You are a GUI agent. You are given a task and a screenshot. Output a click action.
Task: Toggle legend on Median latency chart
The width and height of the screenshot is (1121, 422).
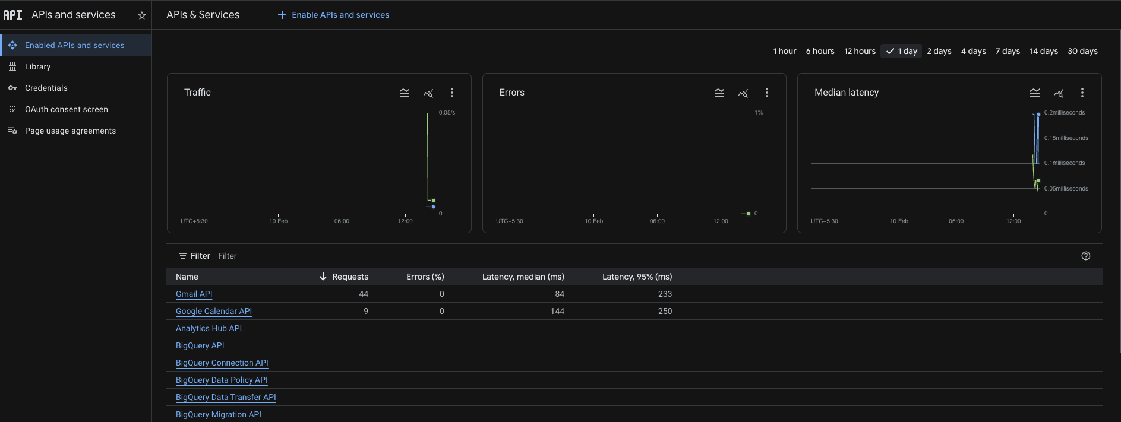tap(1035, 93)
